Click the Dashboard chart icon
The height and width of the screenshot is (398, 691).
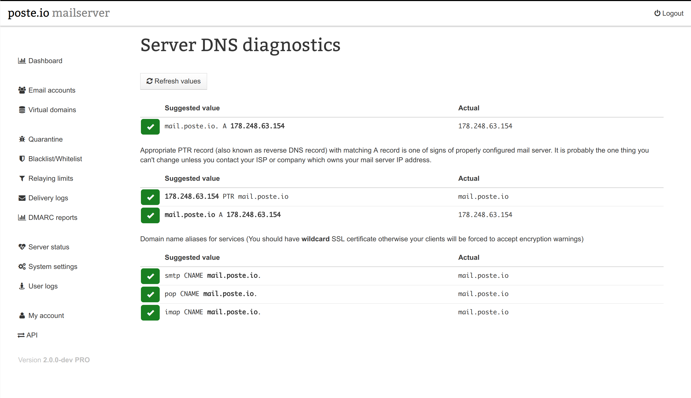click(22, 61)
